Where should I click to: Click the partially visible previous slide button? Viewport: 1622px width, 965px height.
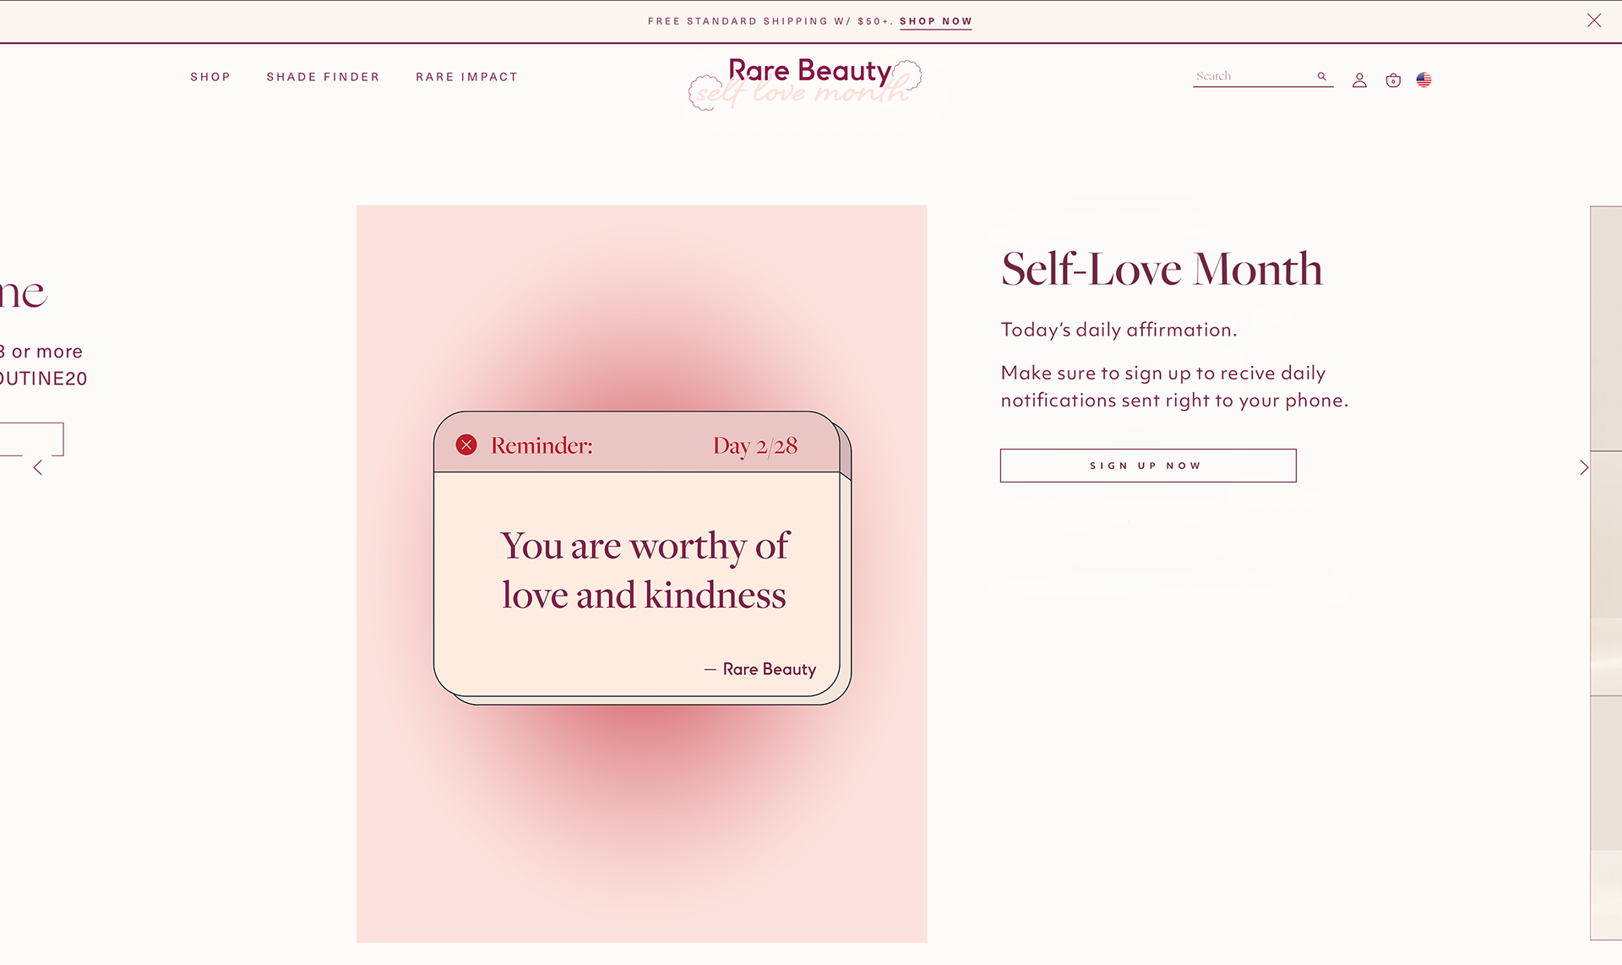(x=31, y=439)
